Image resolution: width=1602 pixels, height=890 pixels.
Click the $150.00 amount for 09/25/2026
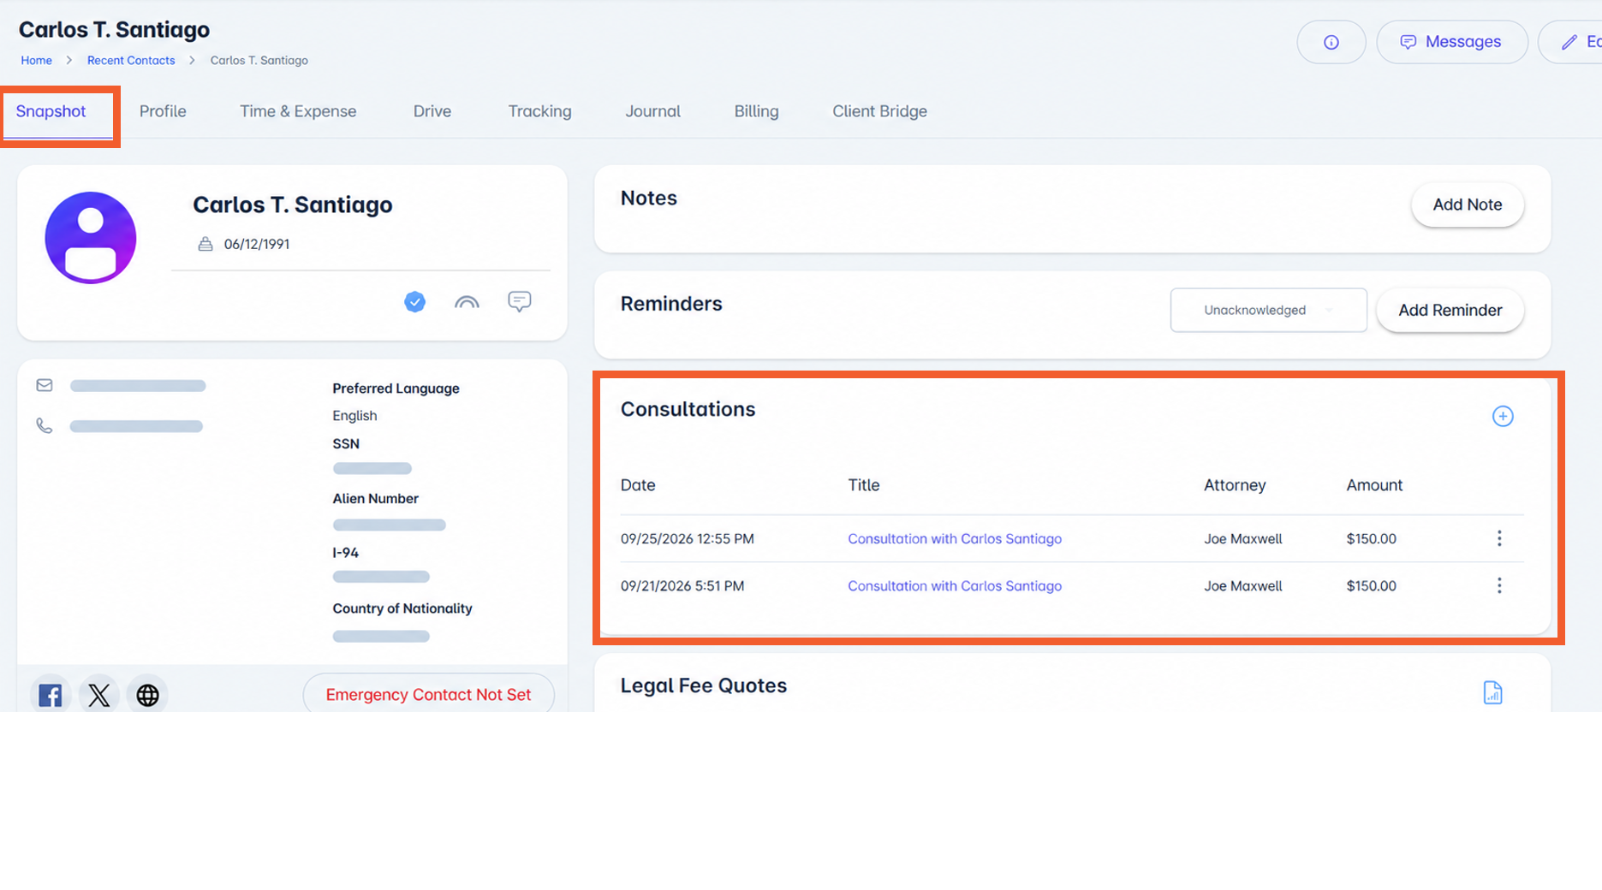tap(1371, 538)
